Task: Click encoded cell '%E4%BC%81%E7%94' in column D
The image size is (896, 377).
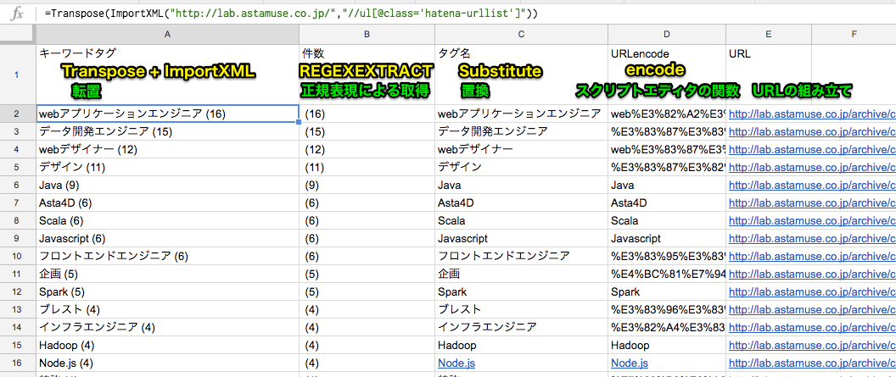Action: (x=667, y=274)
